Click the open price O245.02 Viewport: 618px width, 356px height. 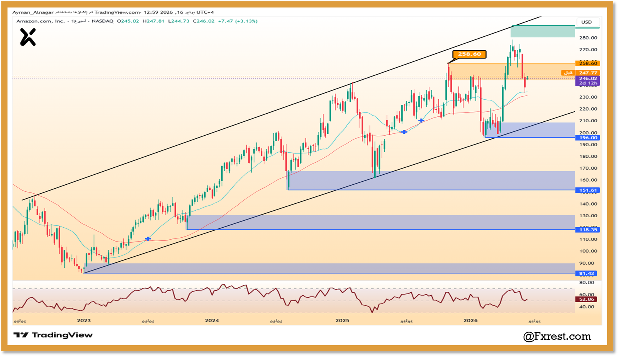pos(128,21)
